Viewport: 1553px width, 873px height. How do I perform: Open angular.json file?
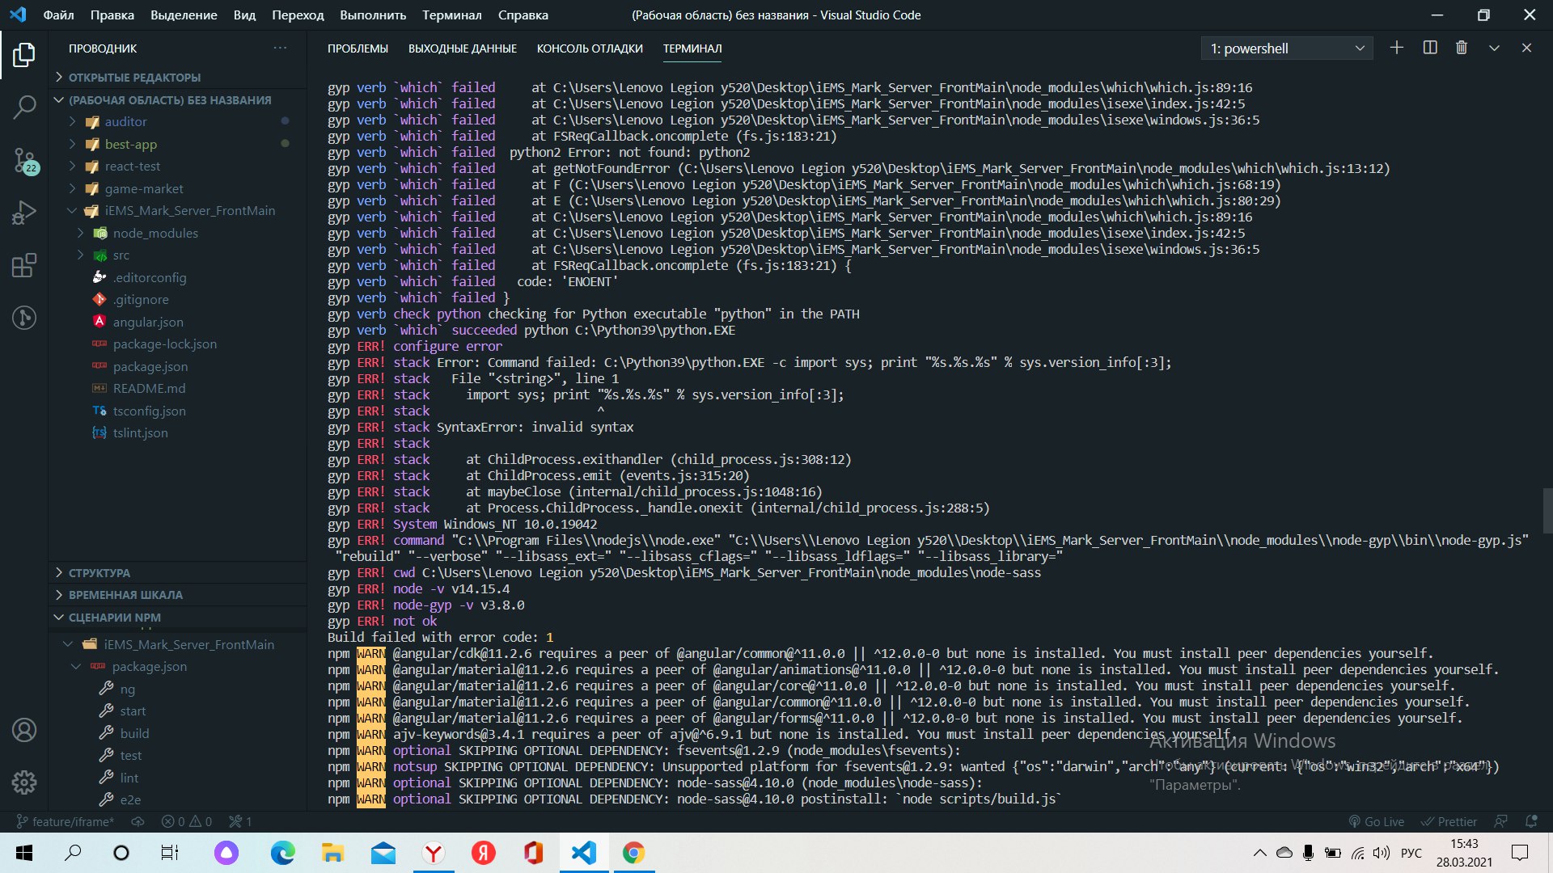(148, 322)
